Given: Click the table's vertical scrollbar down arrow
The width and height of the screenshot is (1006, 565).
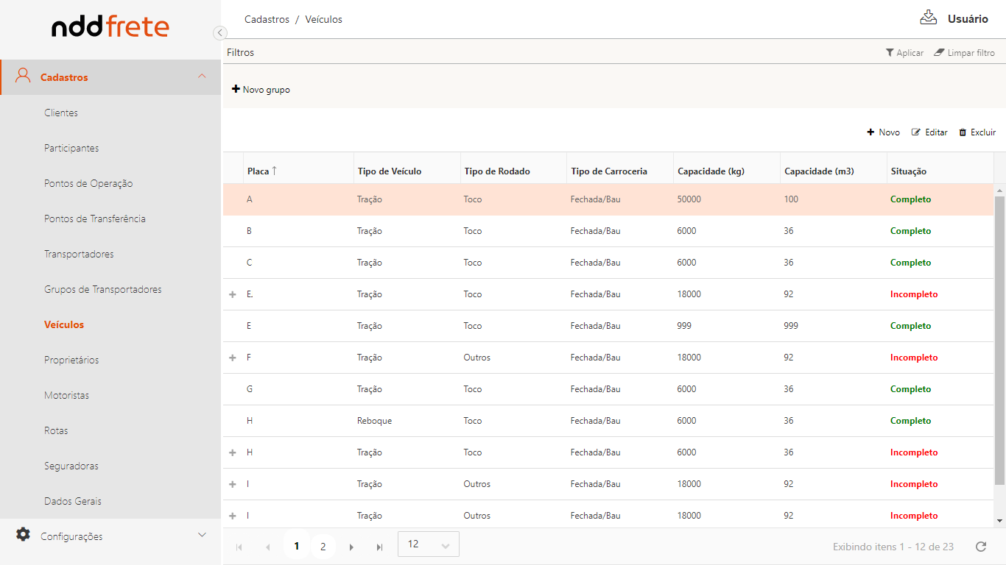Looking at the screenshot, I should [x=999, y=521].
